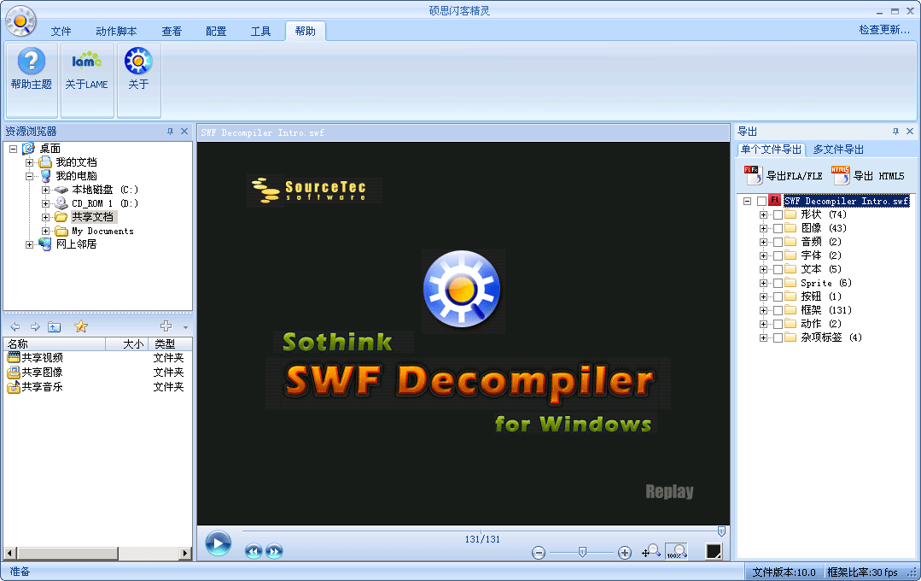Open the dropdown arrow beside the plus icon
This screenshot has height=581, width=921.
[x=185, y=327]
